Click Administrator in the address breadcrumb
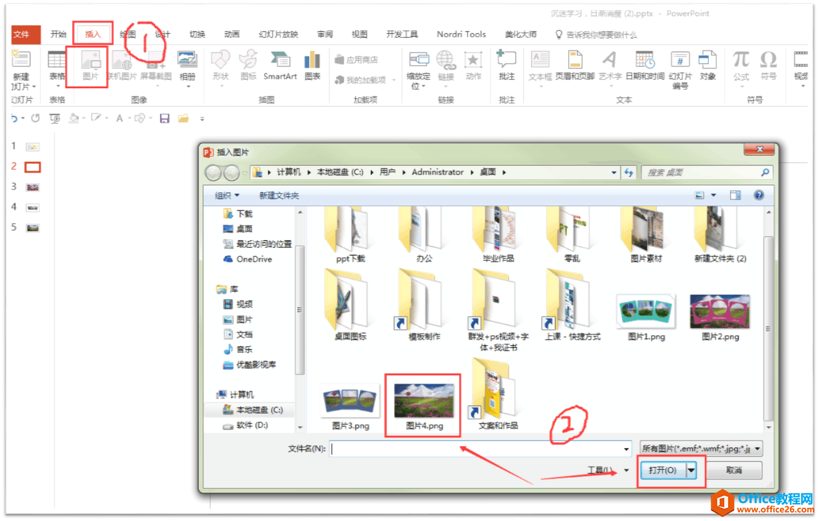Screen dimensions: 819x521 [438, 172]
